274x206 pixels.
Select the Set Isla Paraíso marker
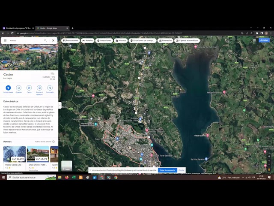(x=206, y=159)
